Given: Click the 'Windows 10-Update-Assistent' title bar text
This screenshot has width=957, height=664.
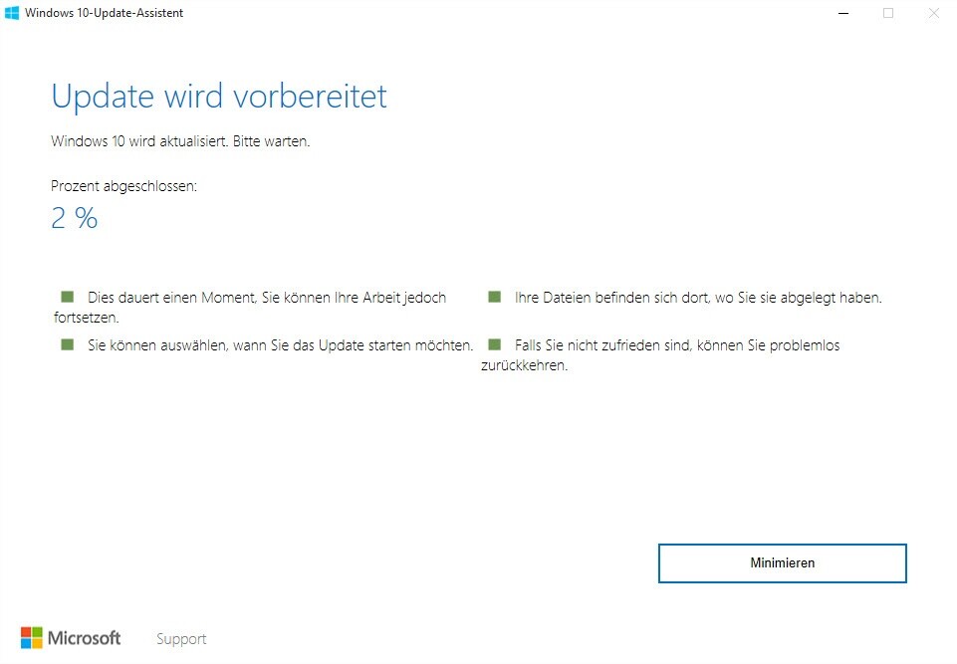Looking at the screenshot, I should click(x=104, y=13).
